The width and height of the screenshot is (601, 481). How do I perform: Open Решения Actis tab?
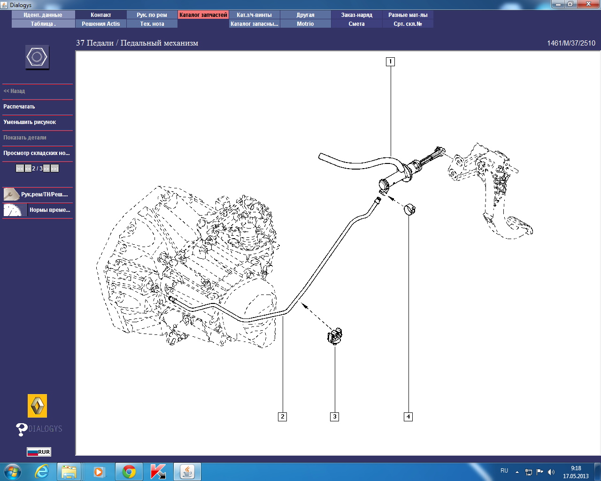(101, 24)
